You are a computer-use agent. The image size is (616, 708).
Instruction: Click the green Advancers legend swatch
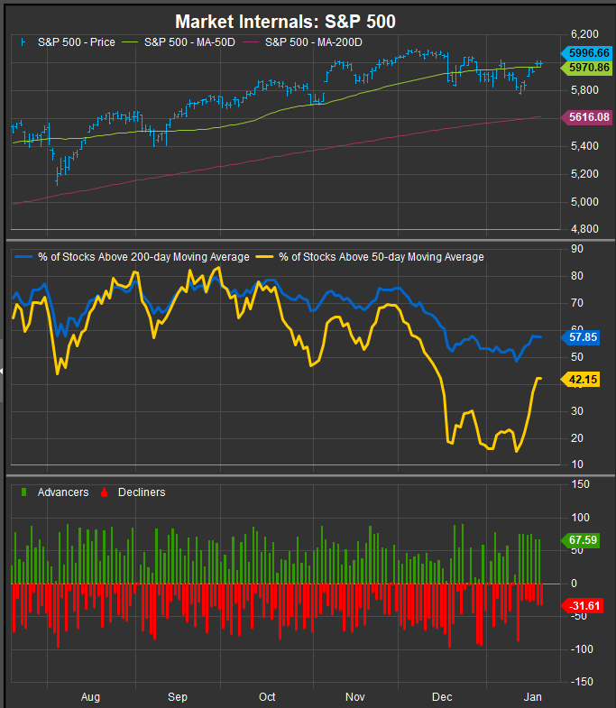click(x=24, y=492)
